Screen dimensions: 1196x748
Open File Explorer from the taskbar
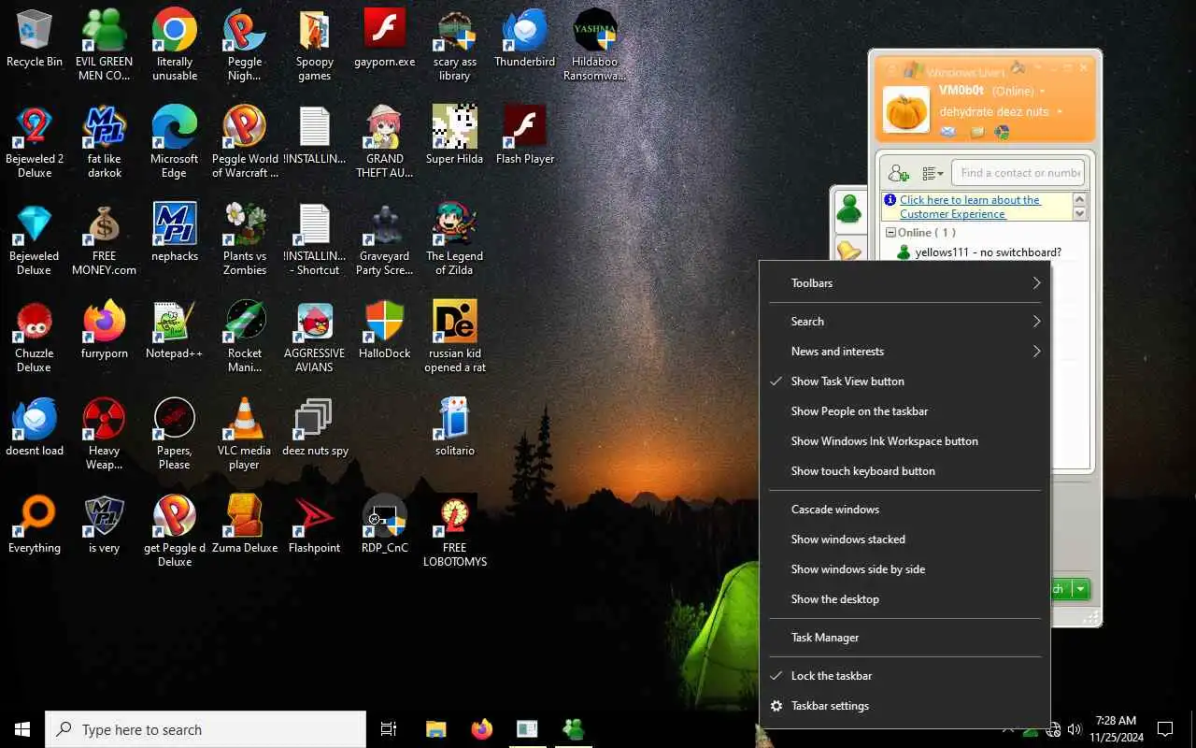click(x=435, y=729)
